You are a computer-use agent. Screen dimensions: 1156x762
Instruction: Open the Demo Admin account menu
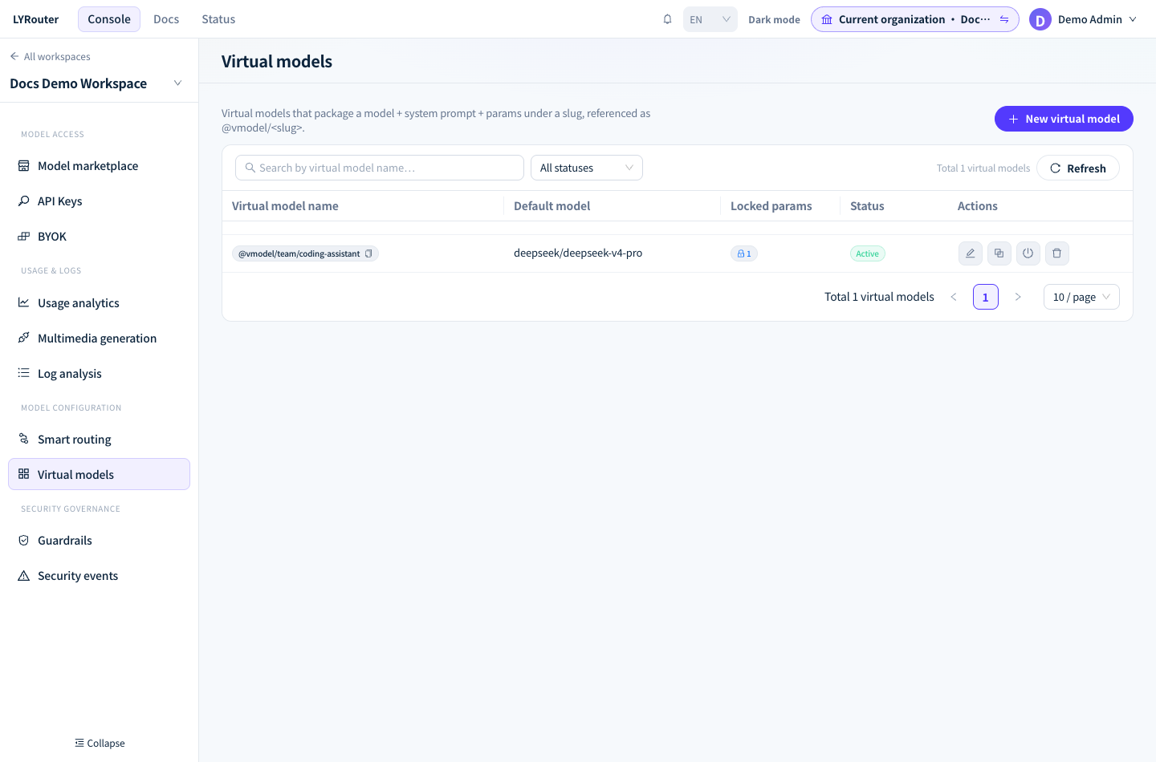(1084, 19)
